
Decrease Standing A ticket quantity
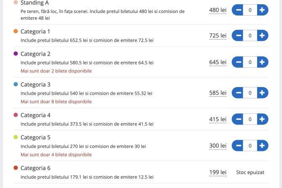pyautogui.click(x=238, y=10)
